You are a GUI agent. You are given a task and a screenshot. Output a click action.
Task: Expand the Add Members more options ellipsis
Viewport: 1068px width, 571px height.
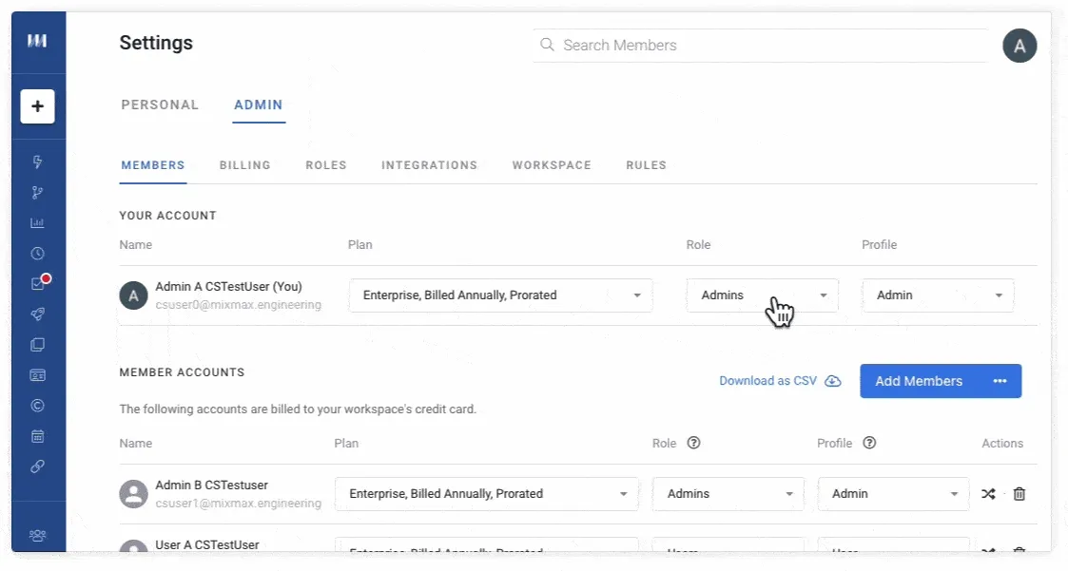point(1000,381)
